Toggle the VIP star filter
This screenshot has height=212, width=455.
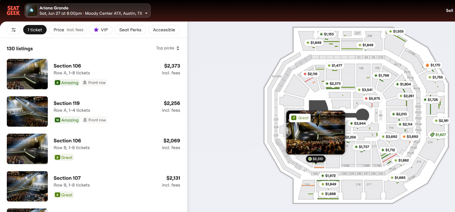click(101, 30)
